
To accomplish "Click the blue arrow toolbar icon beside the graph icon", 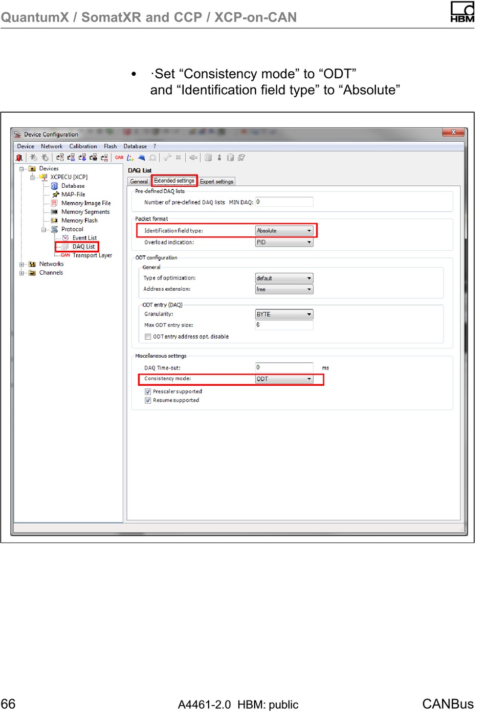I will click(142, 158).
